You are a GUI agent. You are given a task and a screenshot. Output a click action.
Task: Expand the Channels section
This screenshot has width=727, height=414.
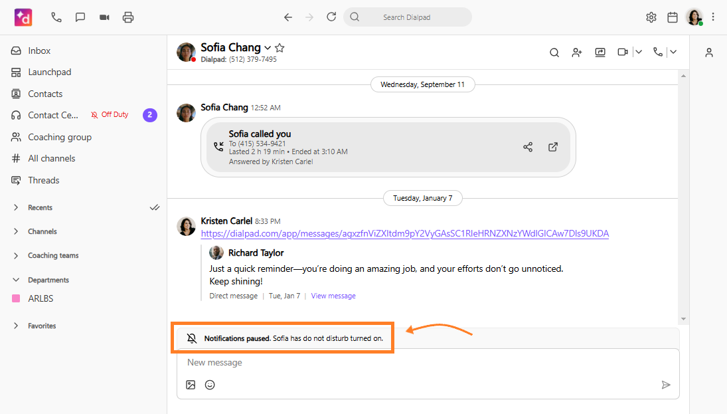click(x=16, y=231)
